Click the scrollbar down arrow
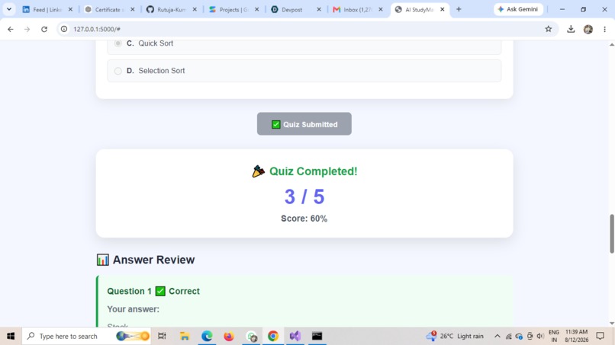 click(611, 324)
